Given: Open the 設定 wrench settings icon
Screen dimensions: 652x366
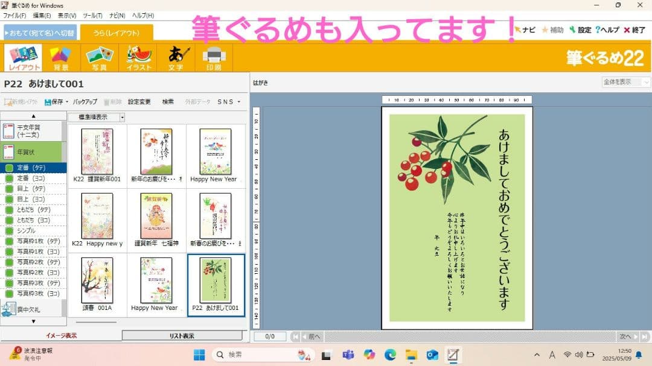Looking at the screenshot, I should (574, 28).
